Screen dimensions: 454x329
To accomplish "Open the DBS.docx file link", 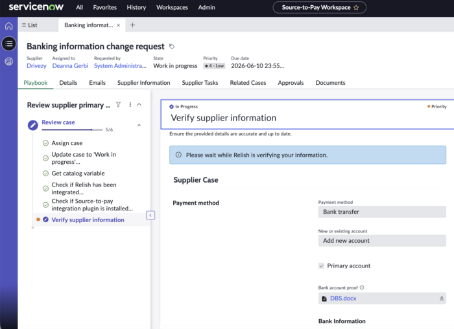I will (343, 299).
